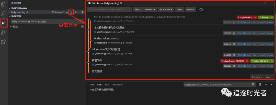This screenshot has width=276, height=105.
Task: Focus the Git History search term field
Action: click(109, 9)
